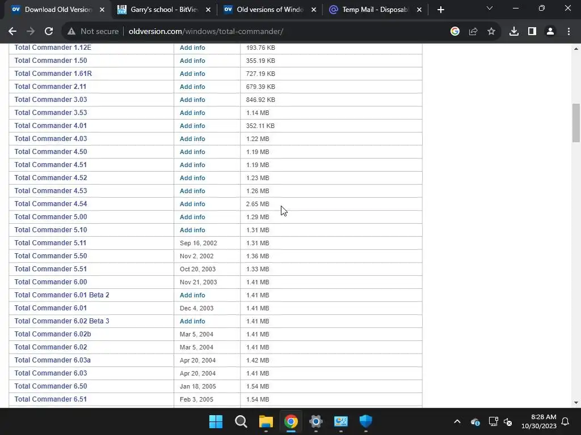
Task: Open the clock showing 8:28 AM
Action: click(539, 421)
